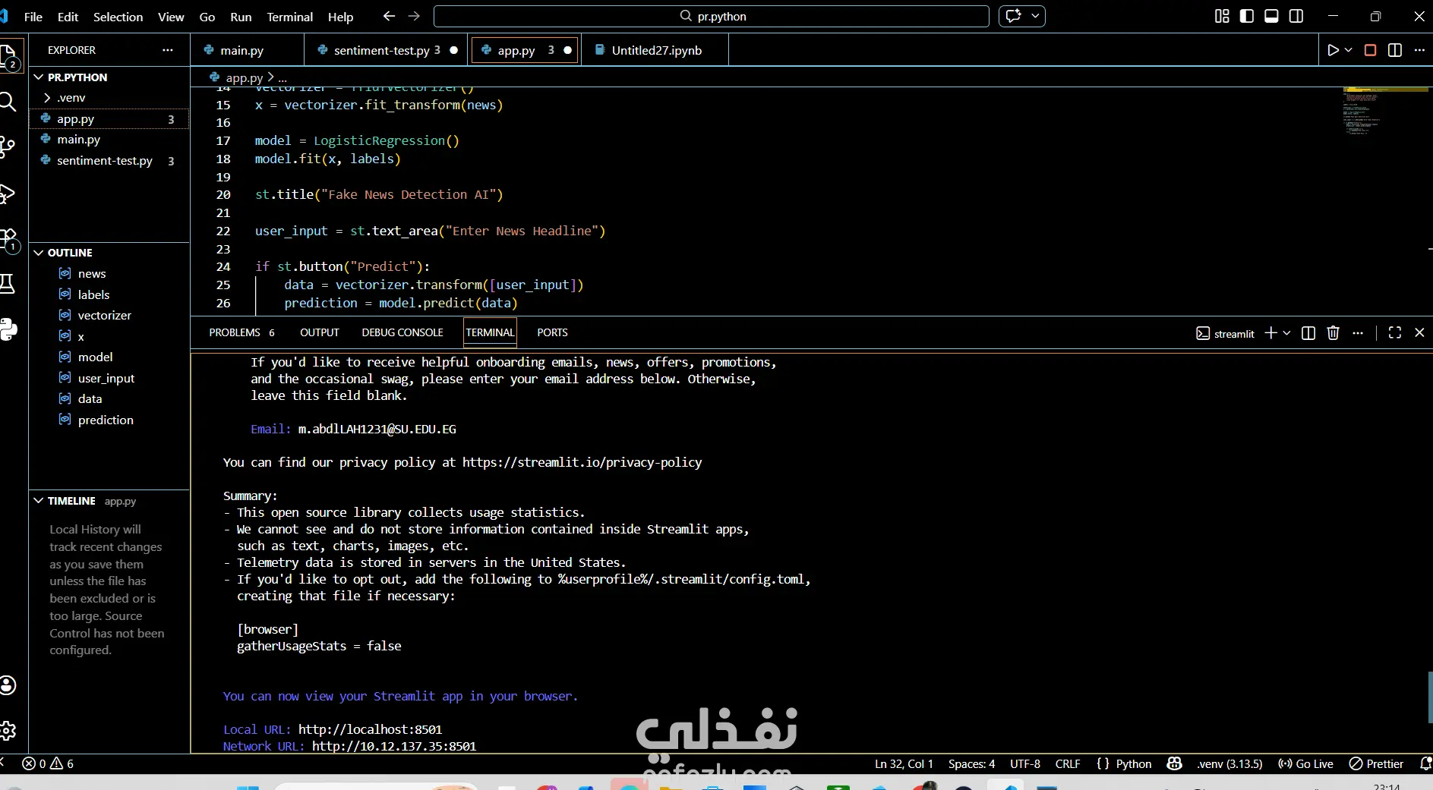Switch to the sentiment-test.py tab
1433x790 pixels.
coord(387,50)
